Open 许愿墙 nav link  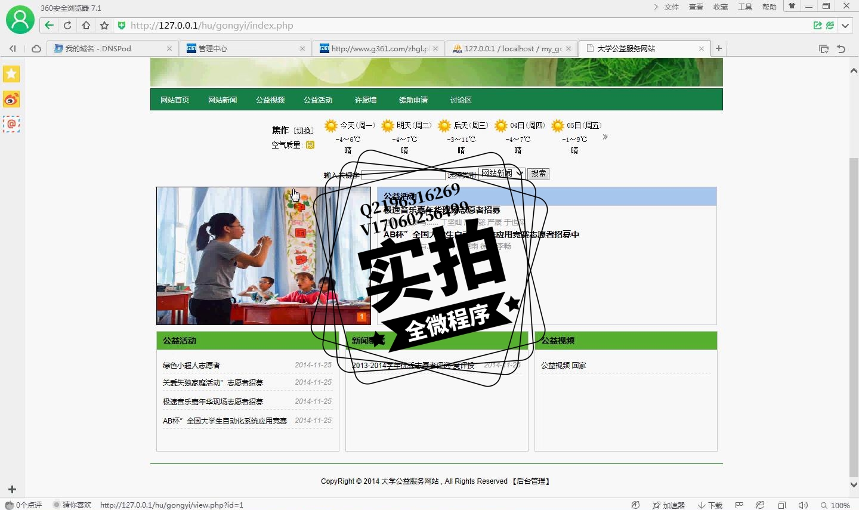(x=366, y=100)
